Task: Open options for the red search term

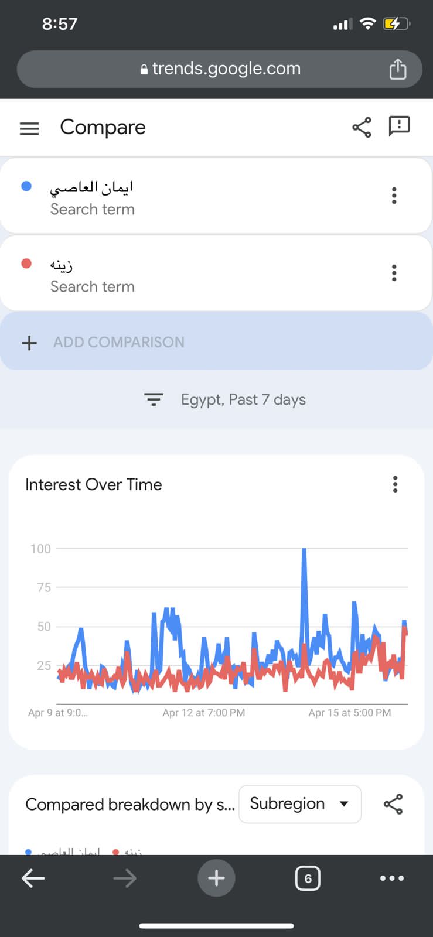Action: click(x=394, y=273)
